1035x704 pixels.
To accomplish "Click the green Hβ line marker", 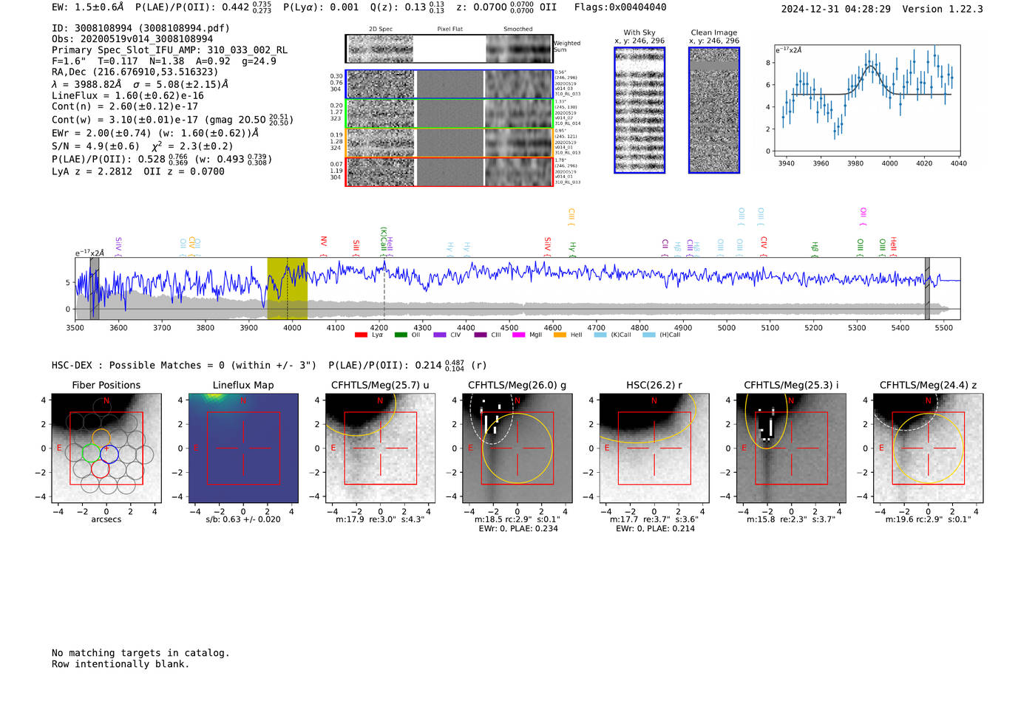I will 815,249.
